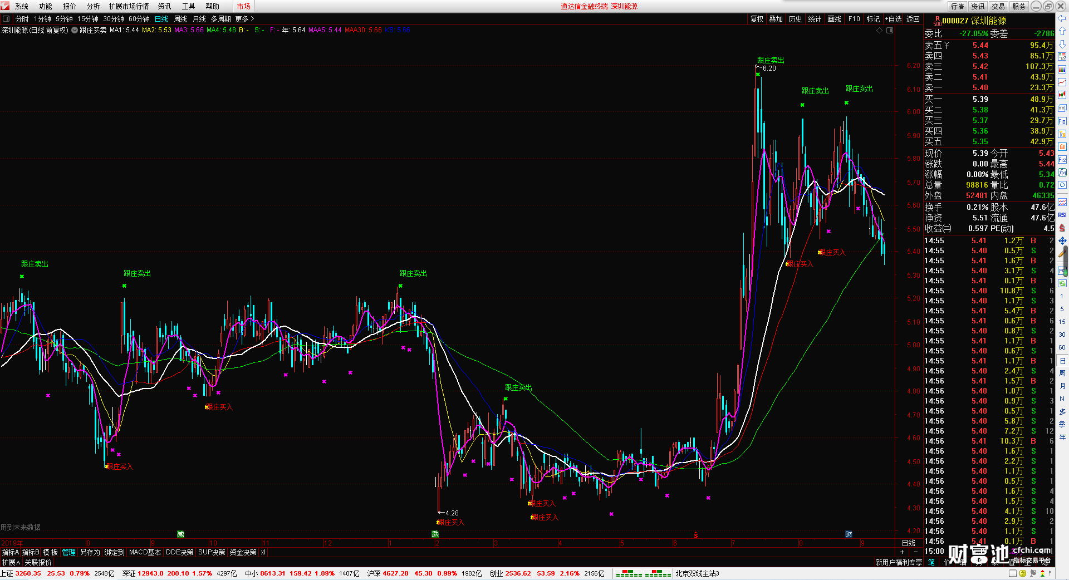Click the zoom-out minus icon below the chart
Image resolution: width=1069 pixels, height=580 pixels.
(916, 552)
